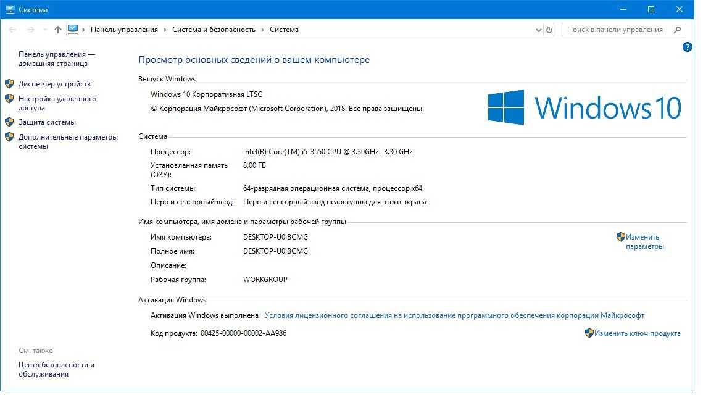Click pen input status 'Перо и сенсорный ввод недоступны'
Viewport: 711px width, 400px height.
click(x=335, y=202)
